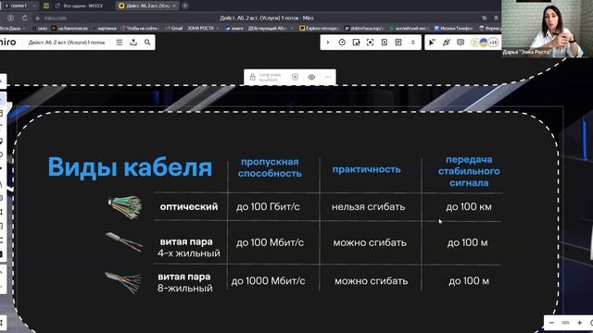Click the export board upload icon
The width and height of the screenshot is (593, 333).
(x=133, y=43)
